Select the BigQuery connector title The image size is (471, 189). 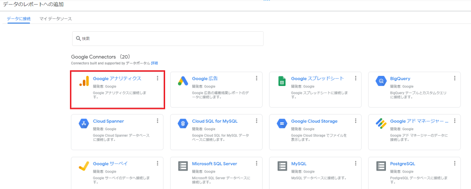tap(400, 79)
